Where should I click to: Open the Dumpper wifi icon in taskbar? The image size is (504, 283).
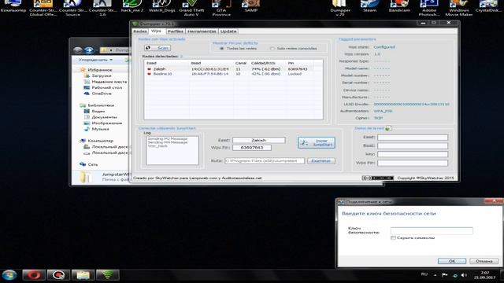pyautogui.click(x=108, y=275)
